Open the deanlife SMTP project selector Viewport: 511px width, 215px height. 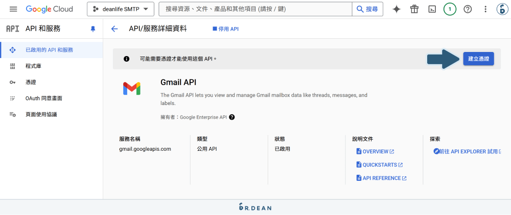coord(121,9)
